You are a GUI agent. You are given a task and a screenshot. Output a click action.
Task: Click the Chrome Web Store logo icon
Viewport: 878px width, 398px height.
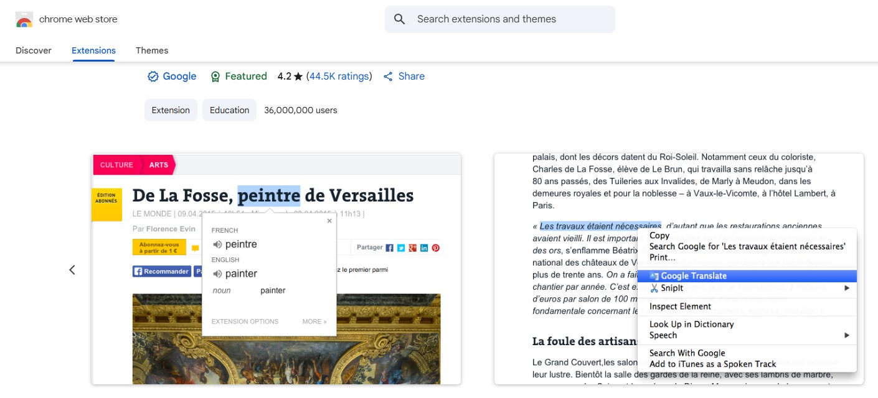point(24,19)
